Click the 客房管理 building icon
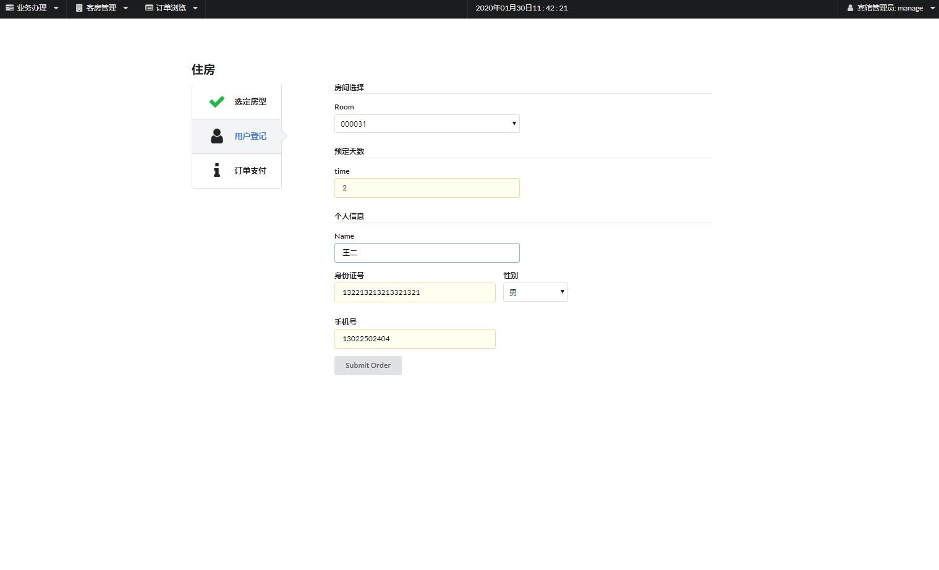Screen dimensions: 939x570 [79, 8]
